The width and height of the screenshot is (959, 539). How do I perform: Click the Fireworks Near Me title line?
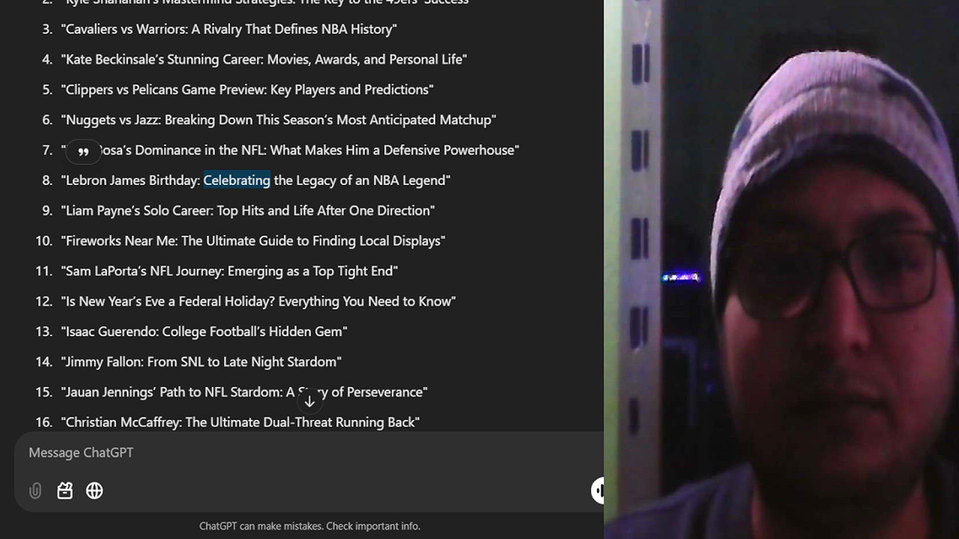point(253,241)
